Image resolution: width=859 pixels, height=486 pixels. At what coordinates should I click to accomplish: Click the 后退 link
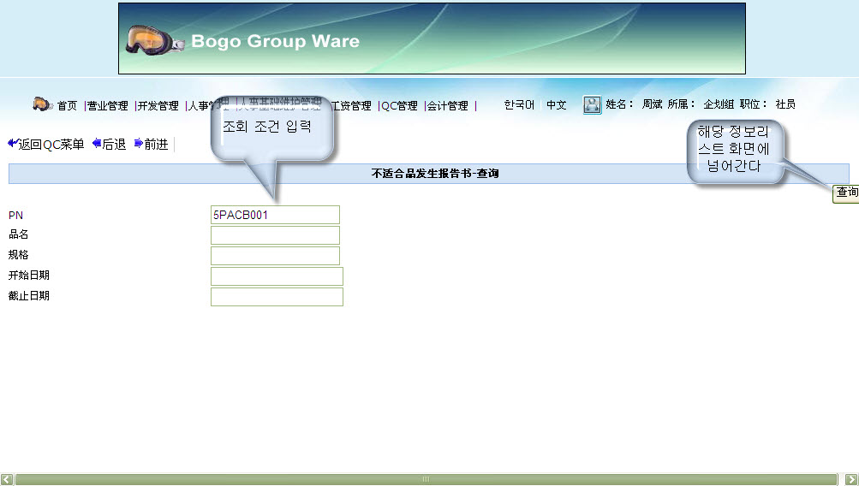coord(114,144)
